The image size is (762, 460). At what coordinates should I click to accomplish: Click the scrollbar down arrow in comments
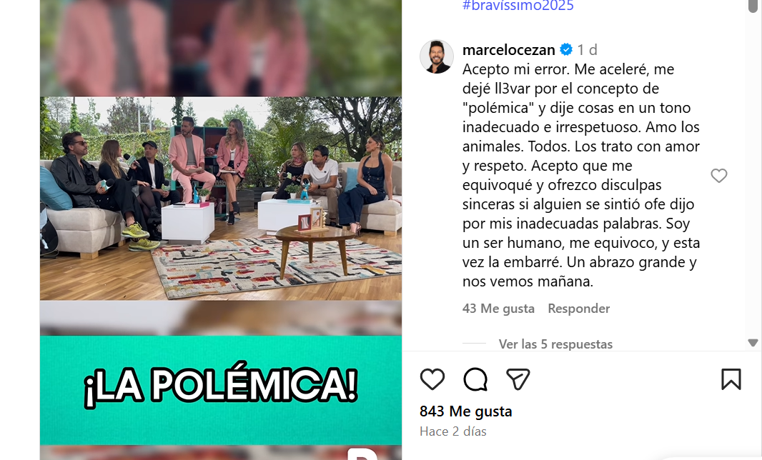click(753, 342)
